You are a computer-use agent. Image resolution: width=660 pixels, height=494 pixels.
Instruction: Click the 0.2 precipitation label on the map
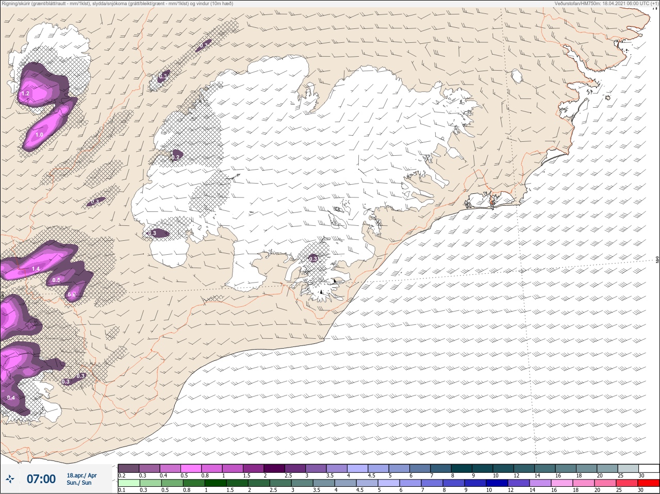tap(175, 157)
